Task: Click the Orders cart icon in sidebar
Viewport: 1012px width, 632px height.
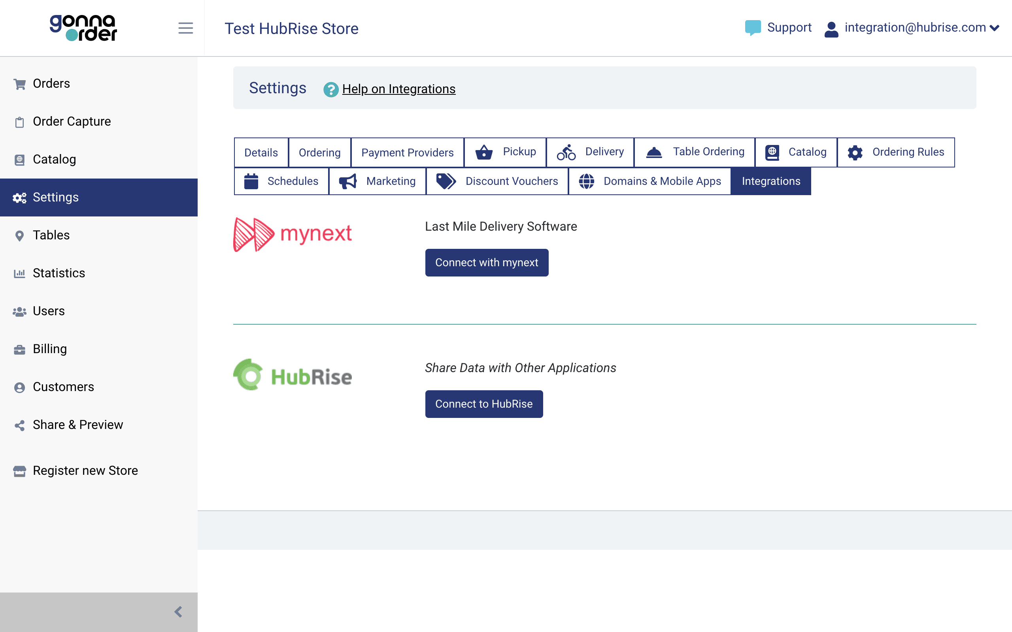Action: pyautogui.click(x=19, y=84)
